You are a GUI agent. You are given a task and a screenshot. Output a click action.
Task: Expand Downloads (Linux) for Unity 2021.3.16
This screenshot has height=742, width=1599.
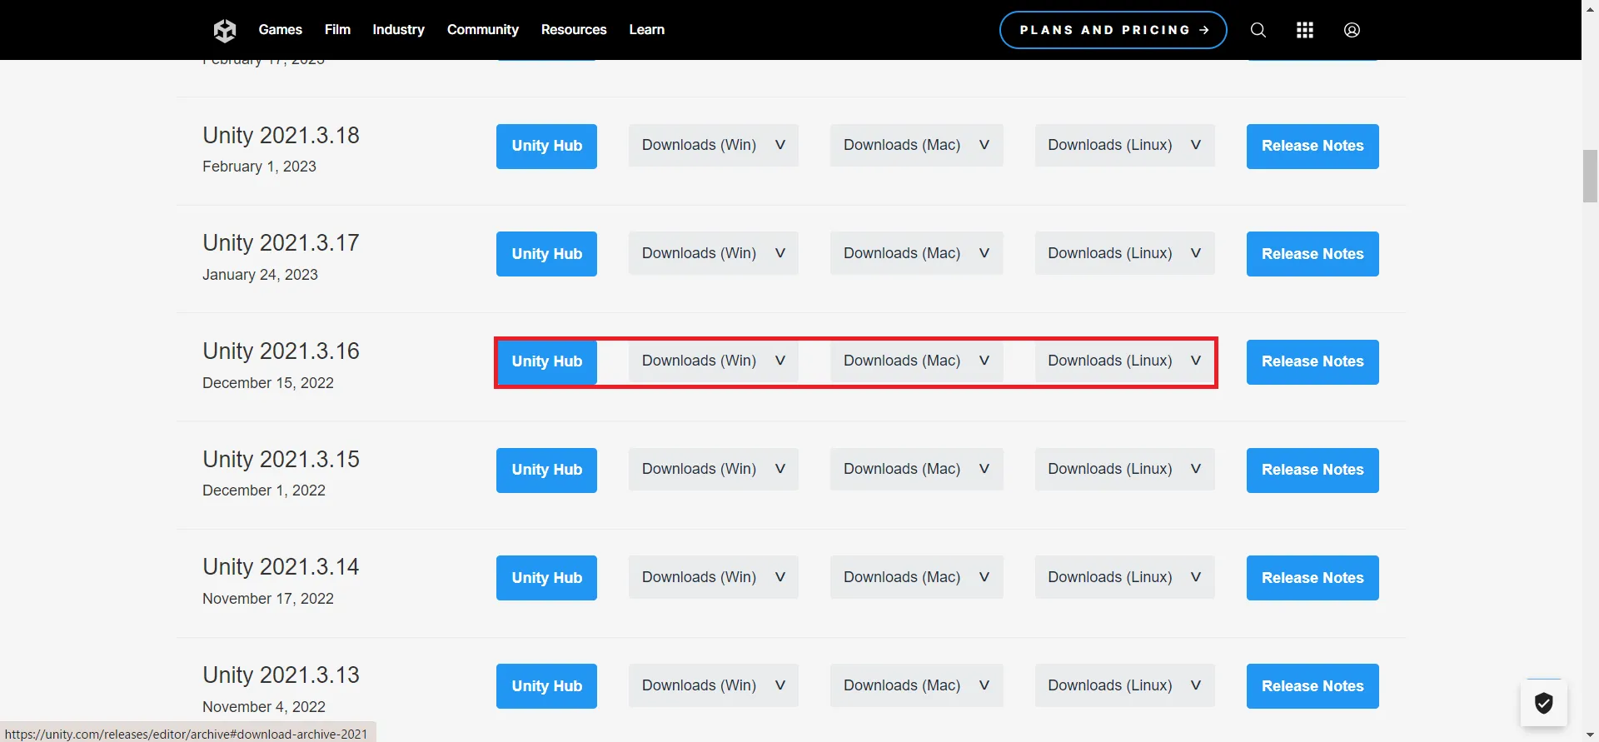point(1123,361)
